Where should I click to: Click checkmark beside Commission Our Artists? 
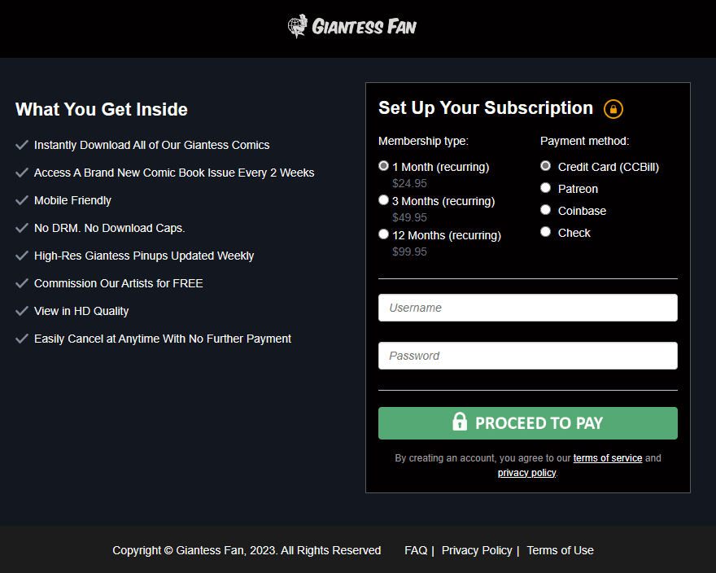click(22, 283)
